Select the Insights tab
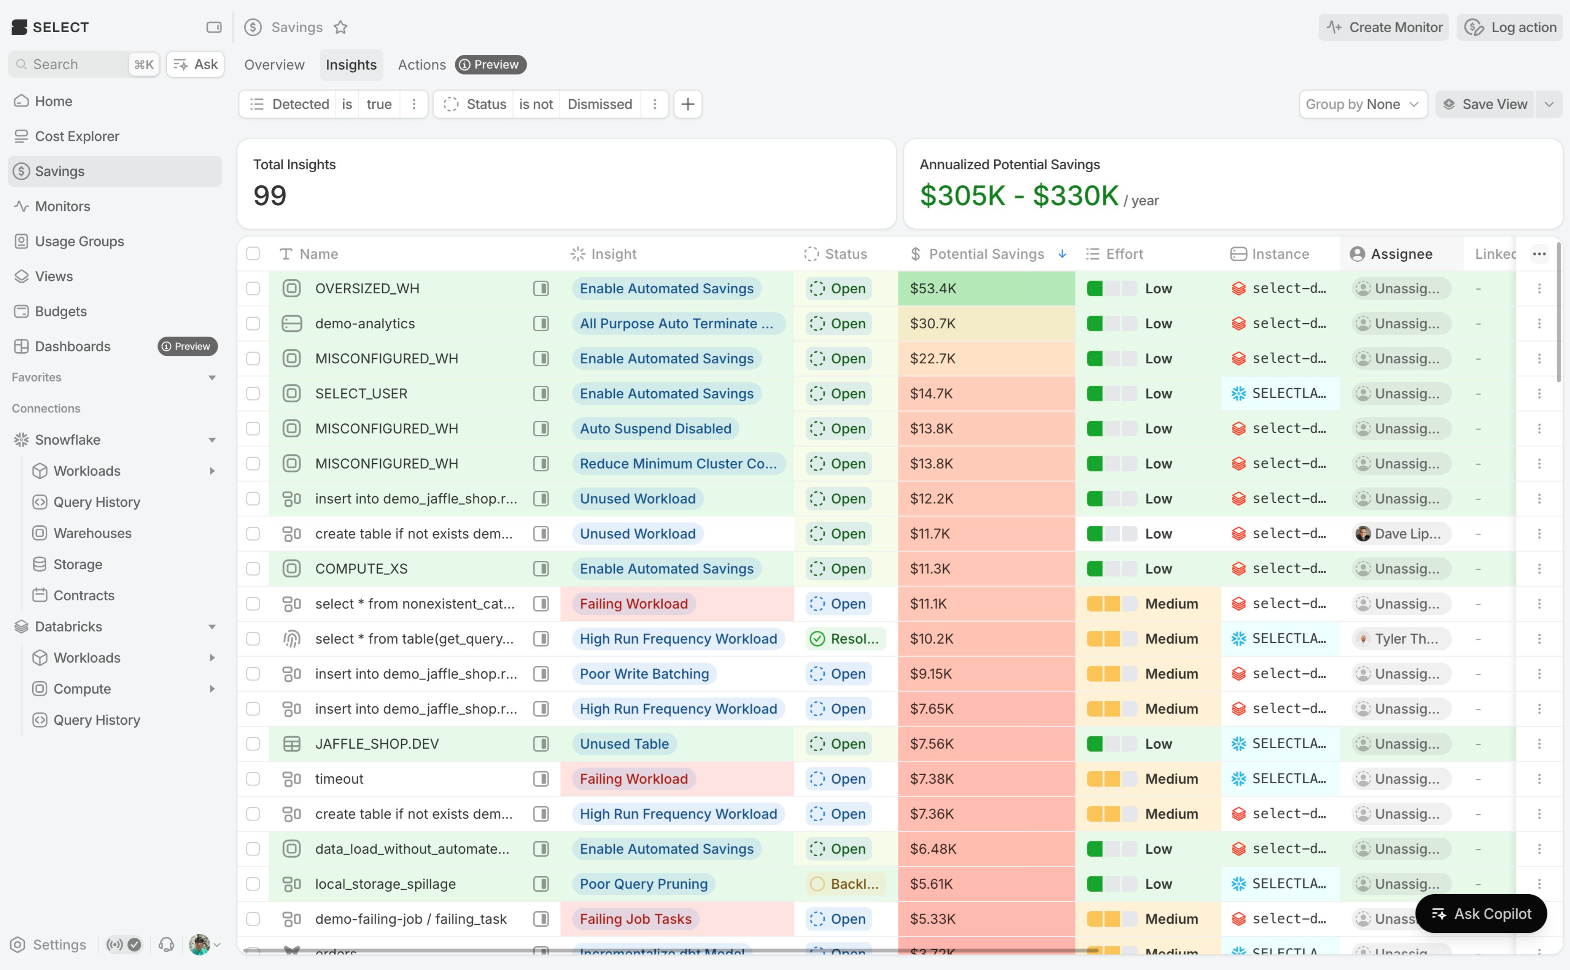The width and height of the screenshot is (1570, 970). (351, 65)
